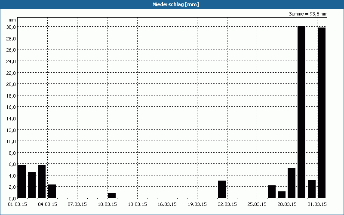The height and width of the screenshot is (215, 344).
Task: Pick the 18,0 y-axis tick label
Action: pyautogui.click(x=11, y=95)
